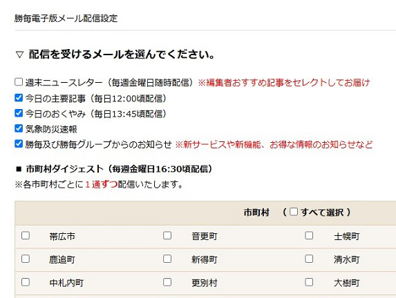The image size is (396, 298).
Task: Click the 勝毎電子版メール配信設定 title
Action: click(66, 19)
